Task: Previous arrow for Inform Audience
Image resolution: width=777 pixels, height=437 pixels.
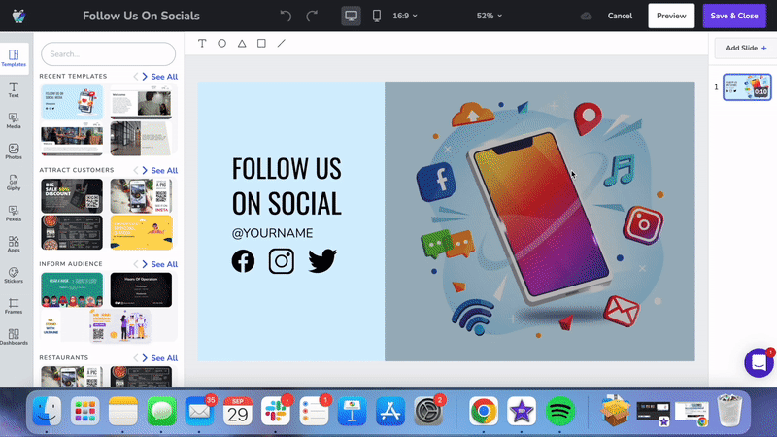Action: pos(136,264)
